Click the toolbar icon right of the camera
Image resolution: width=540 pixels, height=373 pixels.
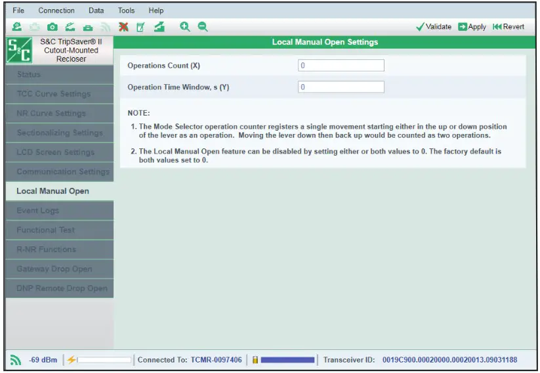pyautogui.click(x=70, y=26)
